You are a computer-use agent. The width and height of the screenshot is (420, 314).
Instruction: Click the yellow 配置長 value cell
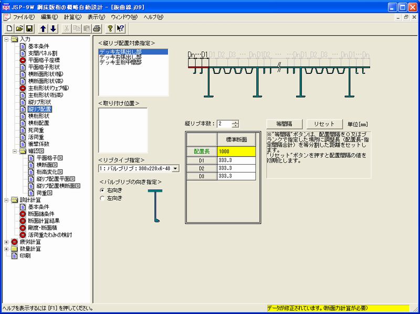237,151
